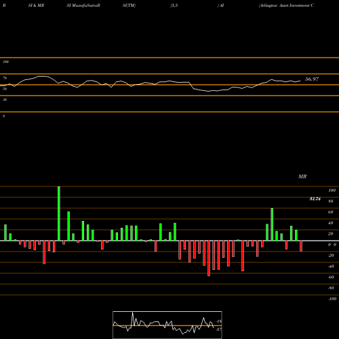This screenshot has height=339, width=339.
Task: Select the 'SI & MR' header text
Action: [36, 5]
